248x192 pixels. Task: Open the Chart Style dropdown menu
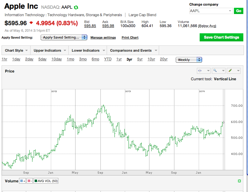click(16, 50)
